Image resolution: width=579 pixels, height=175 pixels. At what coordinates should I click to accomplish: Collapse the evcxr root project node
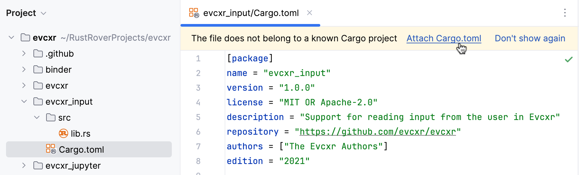11,38
